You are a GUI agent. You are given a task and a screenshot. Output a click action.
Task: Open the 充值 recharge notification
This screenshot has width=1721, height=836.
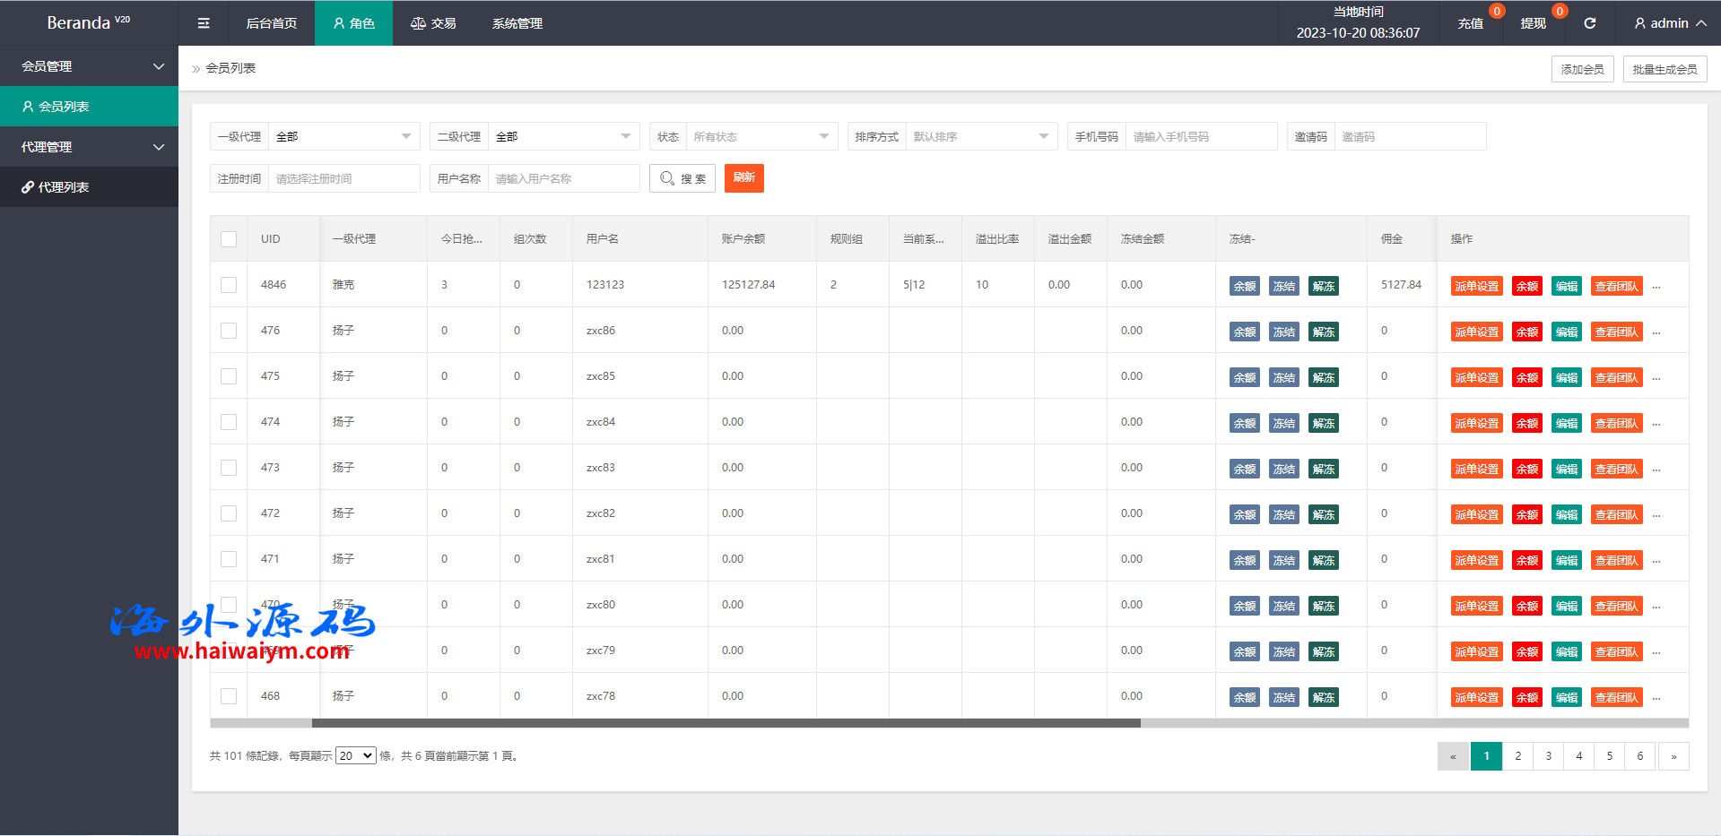1470,23
